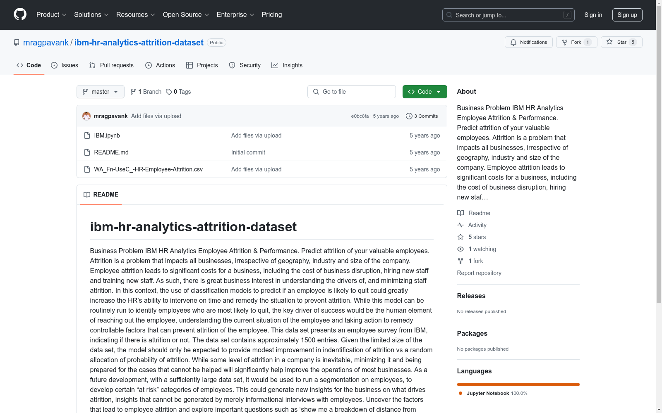This screenshot has width=662, height=413.
Task: Click the magnifier icon in Go to file
Action: click(x=316, y=92)
